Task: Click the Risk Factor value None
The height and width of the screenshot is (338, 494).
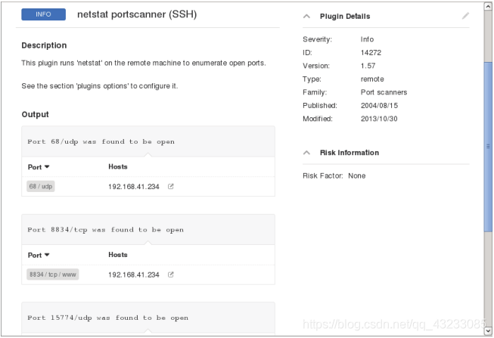Action: click(x=356, y=175)
